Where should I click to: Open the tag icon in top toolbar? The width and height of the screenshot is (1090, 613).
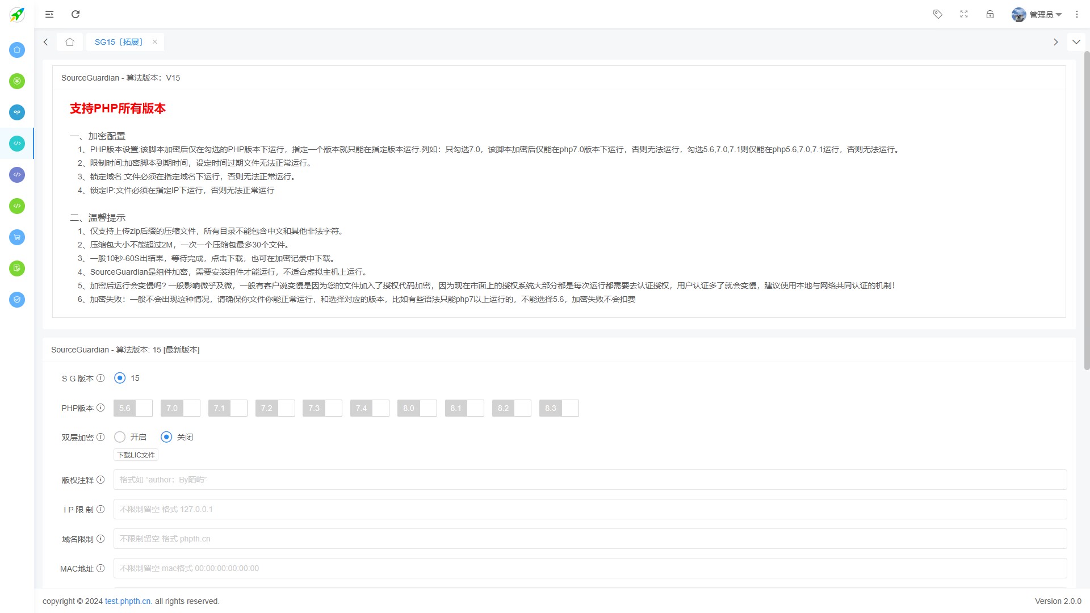pyautogui.click(x=937, y=14)
